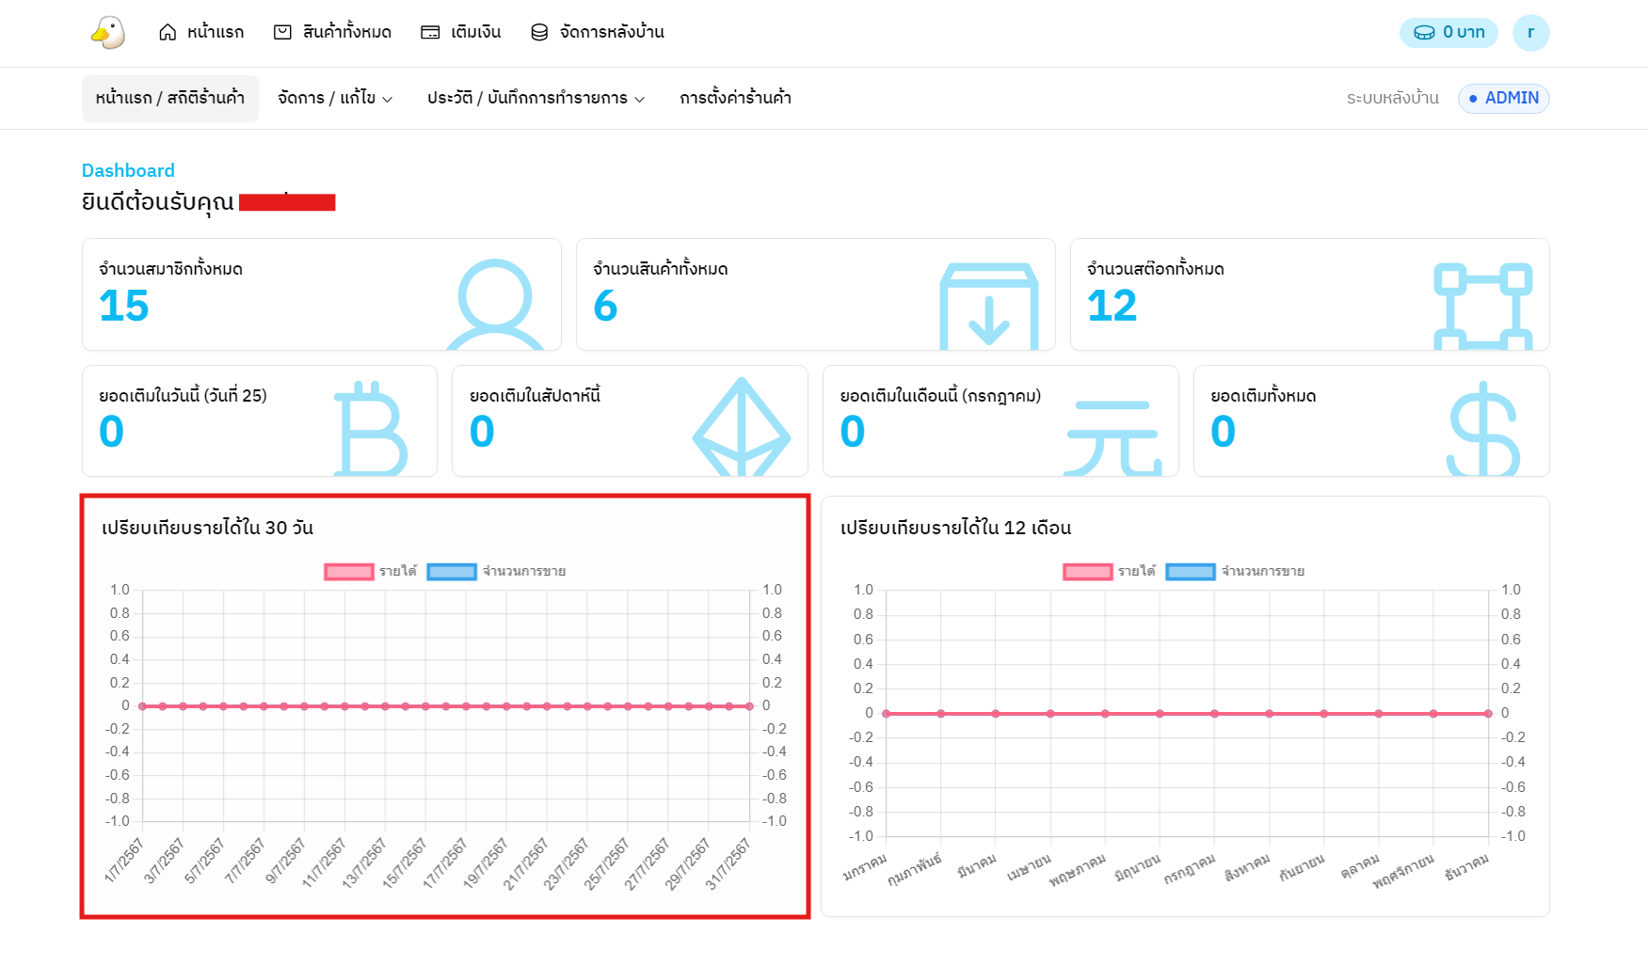1648x965 pixels.
Task: Open การตั้งค่าร้านค้า menu item
Action: [735, 98]
